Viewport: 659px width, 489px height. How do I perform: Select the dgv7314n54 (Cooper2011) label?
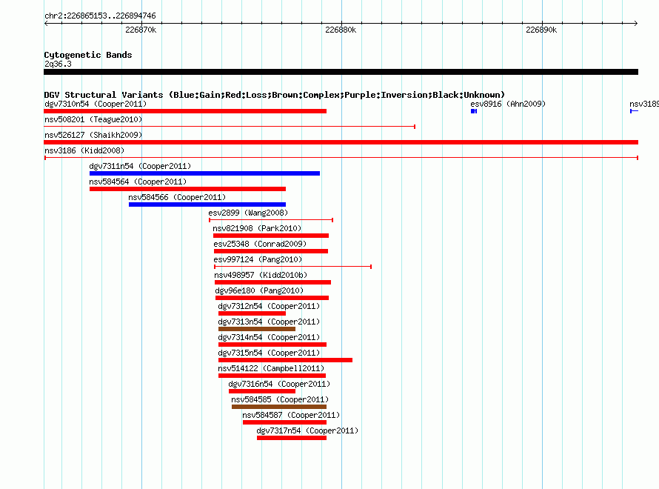269,337
